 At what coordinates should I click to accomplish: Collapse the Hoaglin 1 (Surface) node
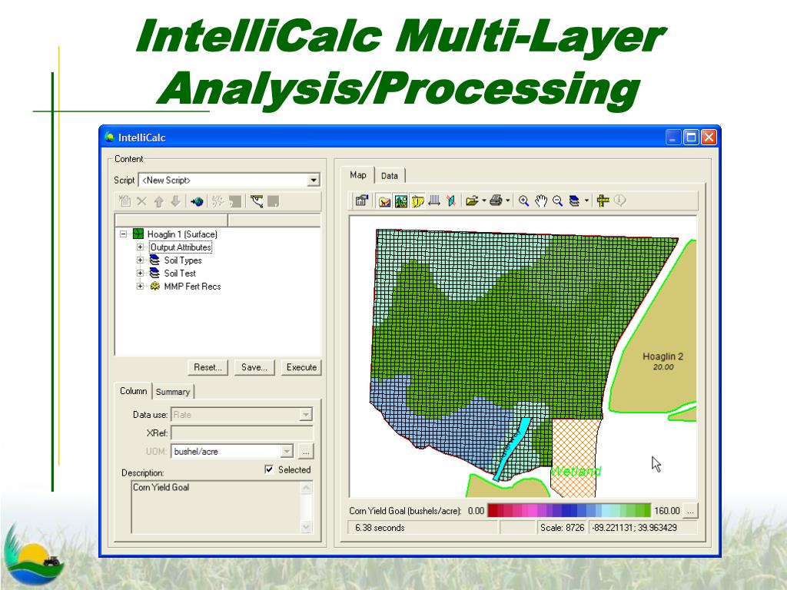tap(124, 234)
